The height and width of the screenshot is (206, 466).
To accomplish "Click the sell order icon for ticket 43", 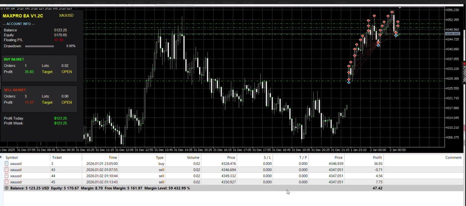I will 6,170.
